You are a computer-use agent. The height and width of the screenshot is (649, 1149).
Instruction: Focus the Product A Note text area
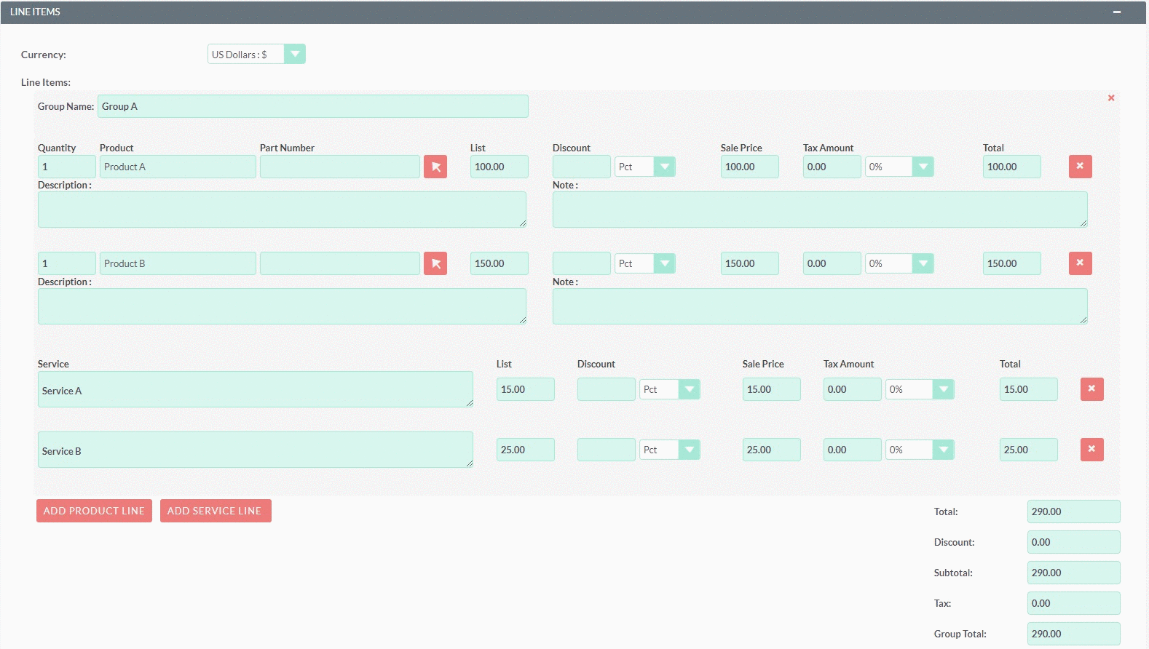coord(819,210)
